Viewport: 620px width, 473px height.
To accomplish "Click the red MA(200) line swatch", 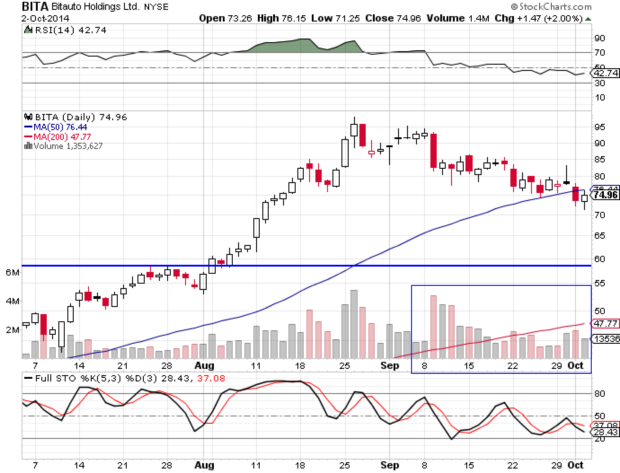I will point(28,137).
